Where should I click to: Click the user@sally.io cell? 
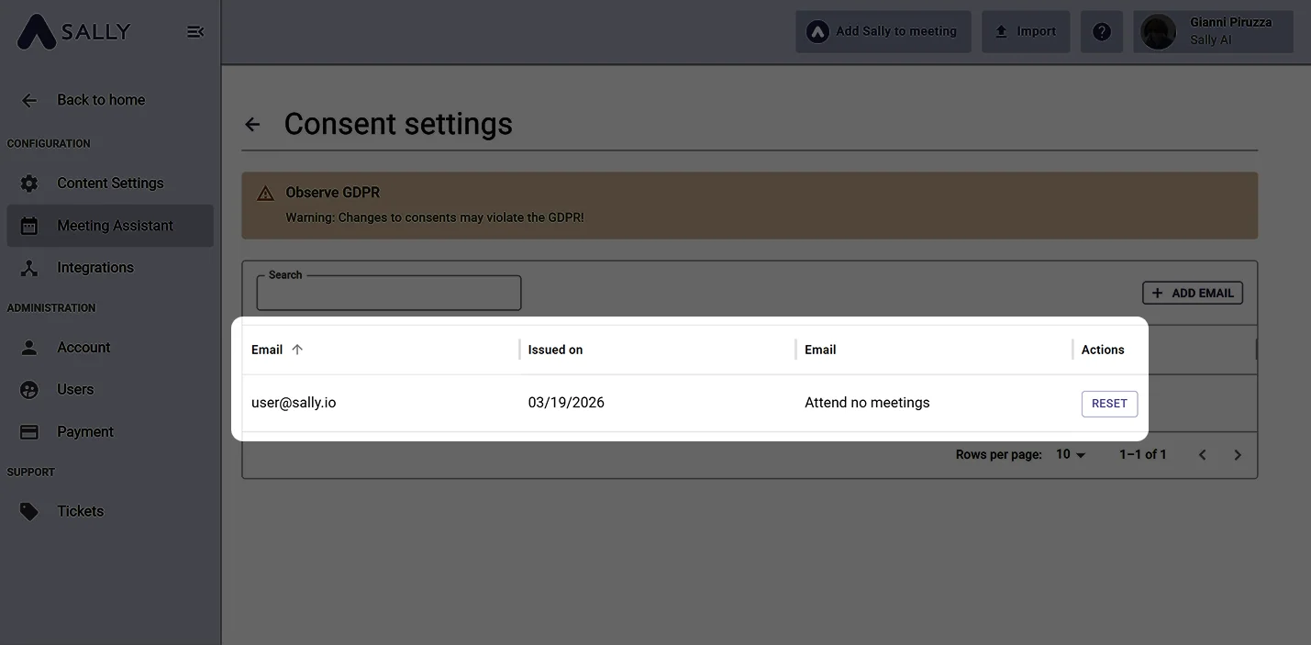[x=294, y=403]
